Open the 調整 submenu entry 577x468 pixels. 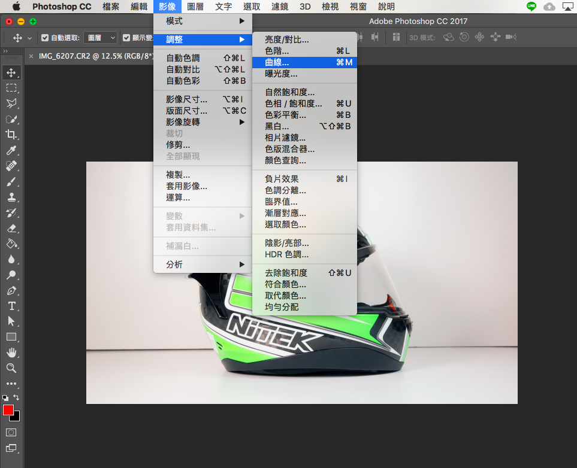pos(203,39)
